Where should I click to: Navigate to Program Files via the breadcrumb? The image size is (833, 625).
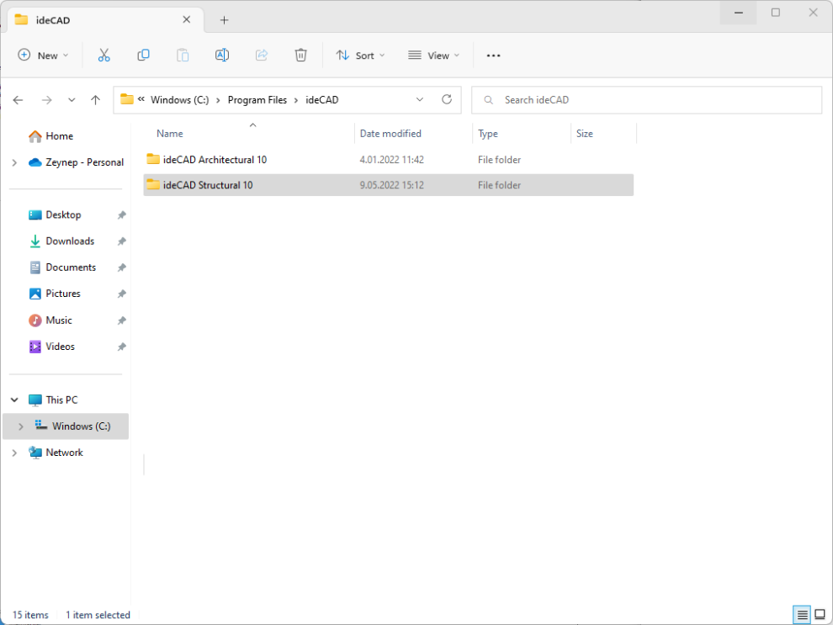click(257, 99)
